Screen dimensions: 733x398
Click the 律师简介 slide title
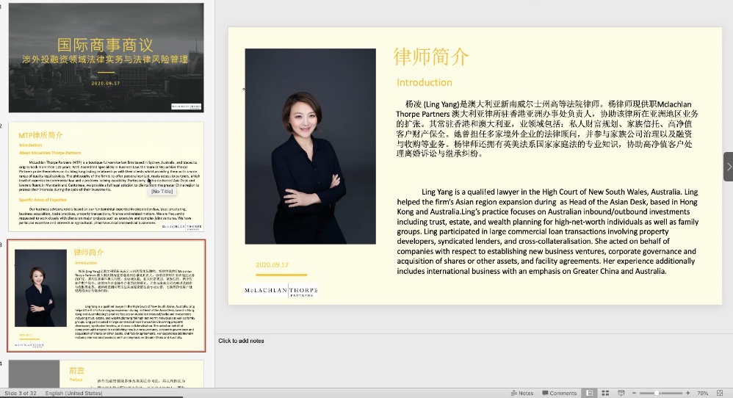click(x=431, y=57)
